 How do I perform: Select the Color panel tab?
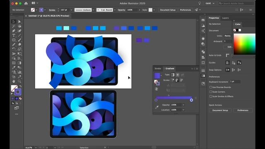click(x=238, y=24)
